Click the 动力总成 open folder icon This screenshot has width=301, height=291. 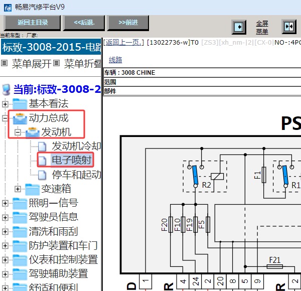click(x=20, y=118)
